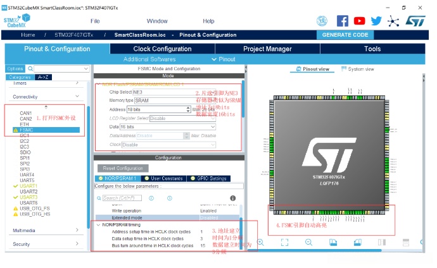Go to STM32F407IGTx breadcrumb
Viewport: 437px width, 268px height.
(x=74, y=35)
